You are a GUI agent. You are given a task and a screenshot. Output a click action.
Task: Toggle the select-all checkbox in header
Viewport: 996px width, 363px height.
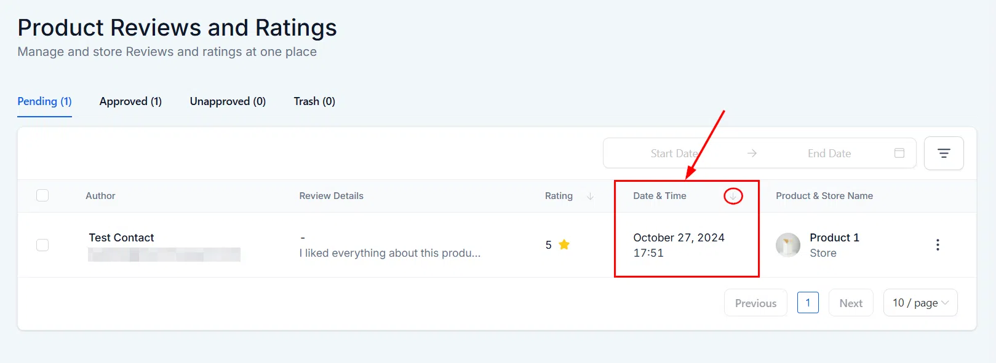[x=42, y=195]
